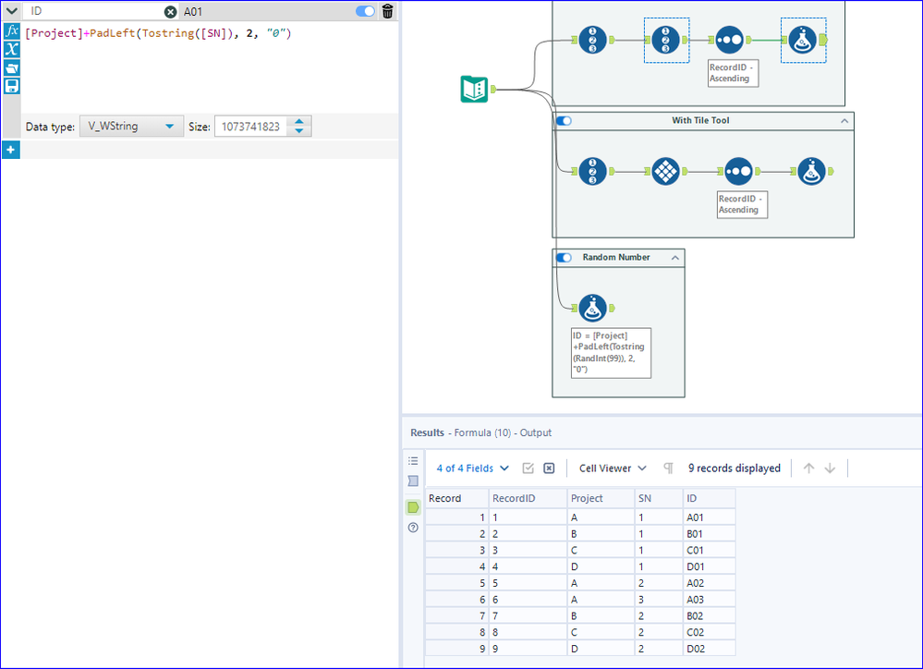Open the Cell Viewer dropdown
Viewport: 923px width, 669px height.
coord(613,468)
